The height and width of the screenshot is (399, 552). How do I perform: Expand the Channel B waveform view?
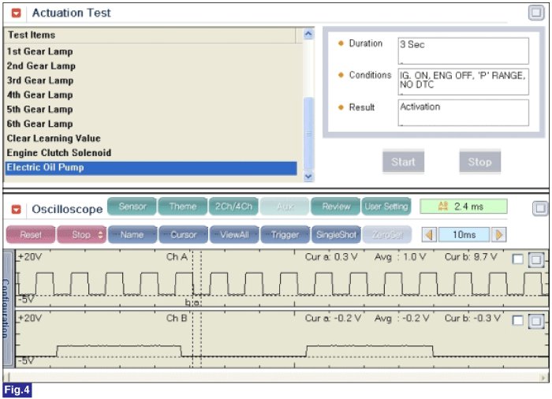(x=535, y=321)
